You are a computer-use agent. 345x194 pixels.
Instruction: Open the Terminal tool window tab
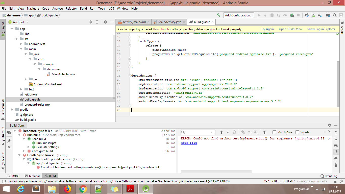pyautogui.click(x=32, y=176)
